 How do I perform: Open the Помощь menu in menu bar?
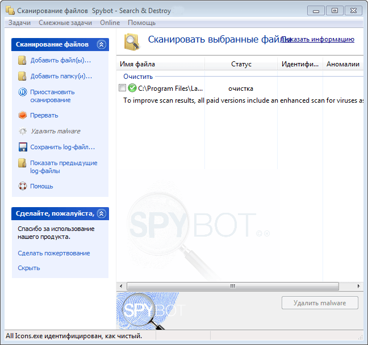141,23
